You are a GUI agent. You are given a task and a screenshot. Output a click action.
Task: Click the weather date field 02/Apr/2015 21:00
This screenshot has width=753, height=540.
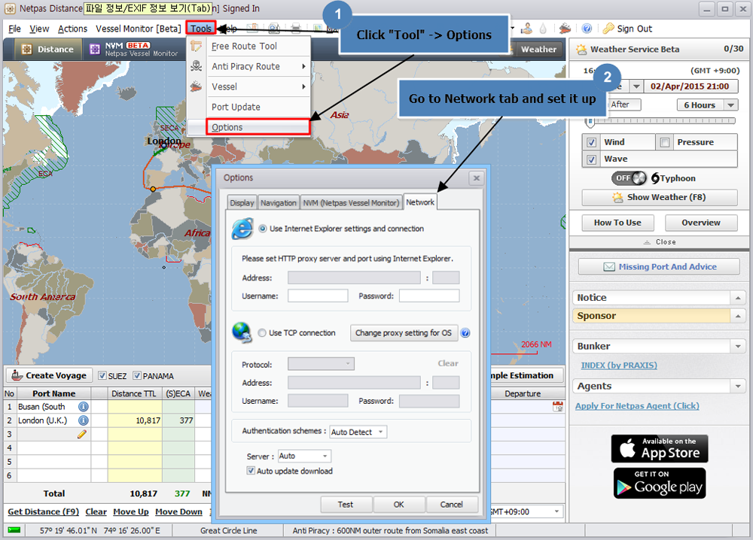[x=690, y=86]
